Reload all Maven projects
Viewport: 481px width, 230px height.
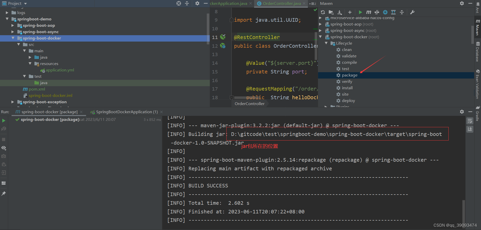pyautogui.click(x=323, y=12)
